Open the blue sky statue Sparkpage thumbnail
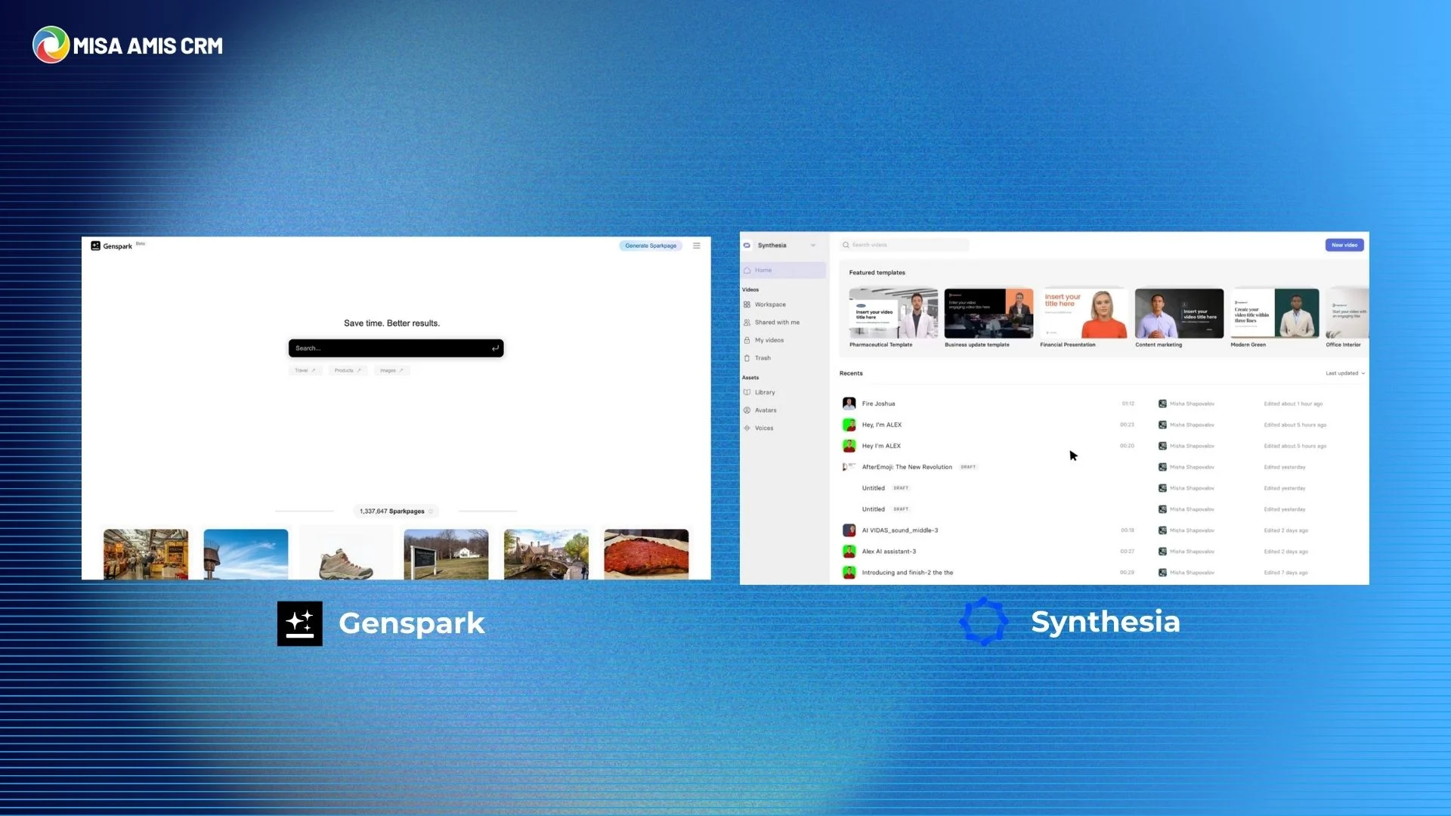The image size is (1451, 816). coord(246,555)
